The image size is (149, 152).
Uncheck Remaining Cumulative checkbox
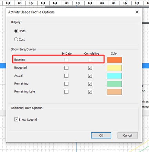90,84
